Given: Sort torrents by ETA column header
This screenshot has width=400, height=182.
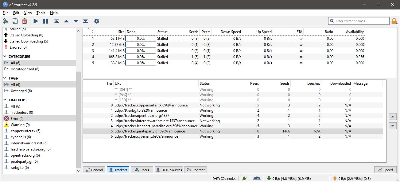Looking at the screenshot, I should 288,32.
